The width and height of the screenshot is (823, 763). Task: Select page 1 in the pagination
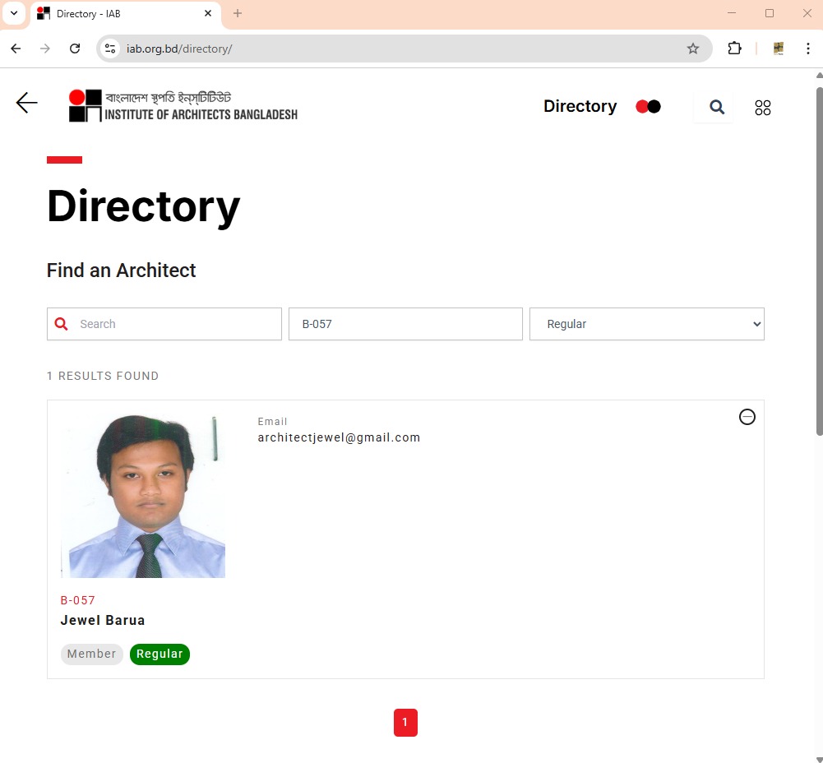coord(405,722)
